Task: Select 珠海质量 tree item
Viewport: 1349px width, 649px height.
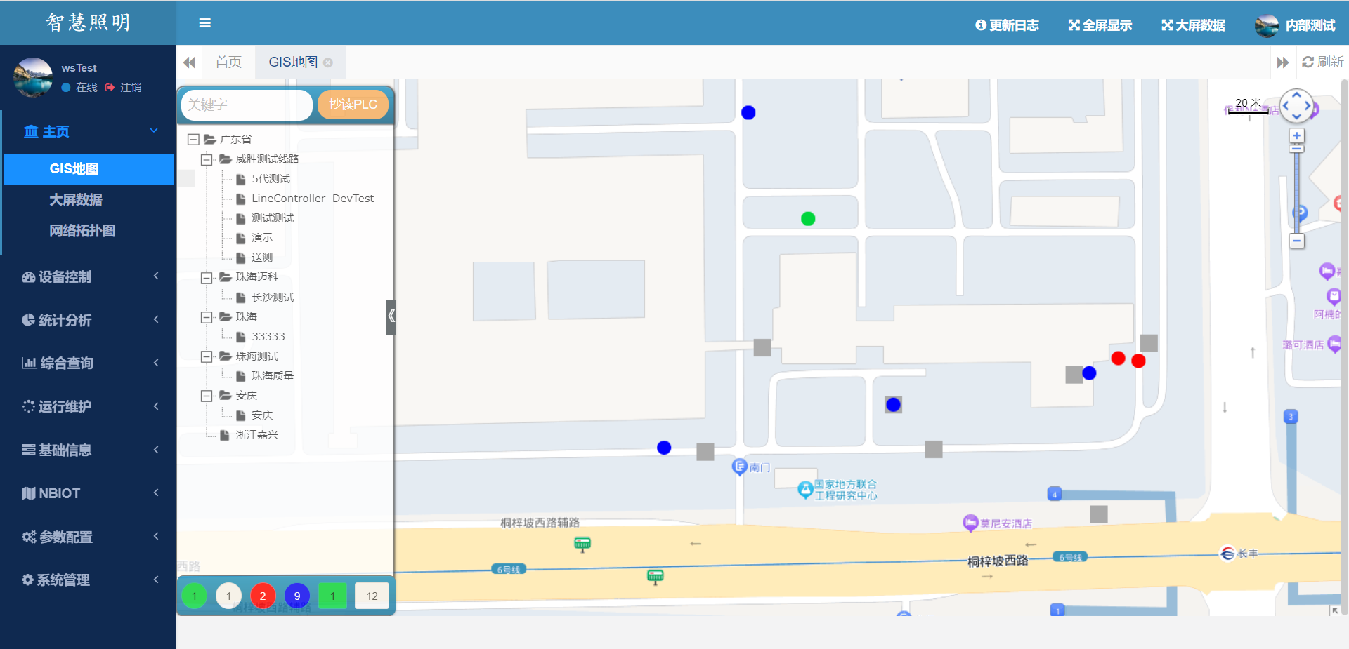Action: [x=273, y=376]
